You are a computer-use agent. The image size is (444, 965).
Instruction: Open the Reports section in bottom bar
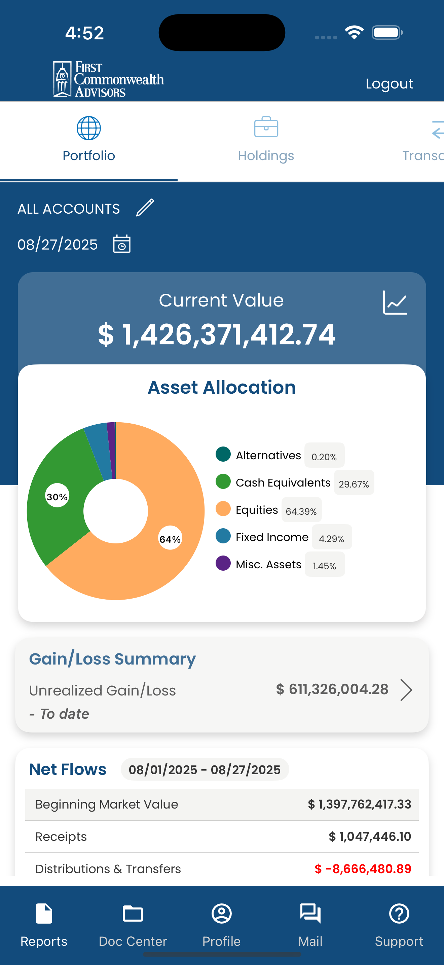pos(44,925)
